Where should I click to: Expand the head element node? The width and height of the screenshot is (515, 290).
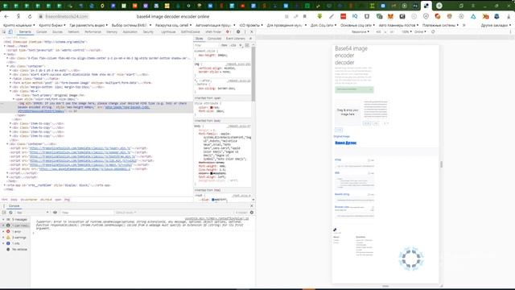point(5,46)
